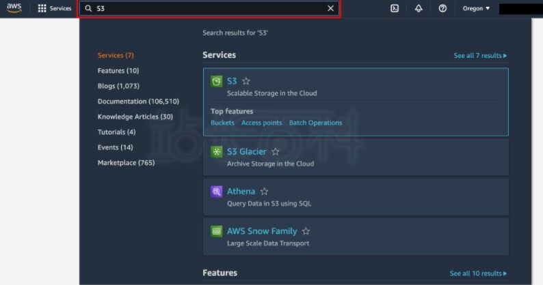This screenshot has width=543, height=285.
Task: See all 7 service results
Action: (480, 56)
